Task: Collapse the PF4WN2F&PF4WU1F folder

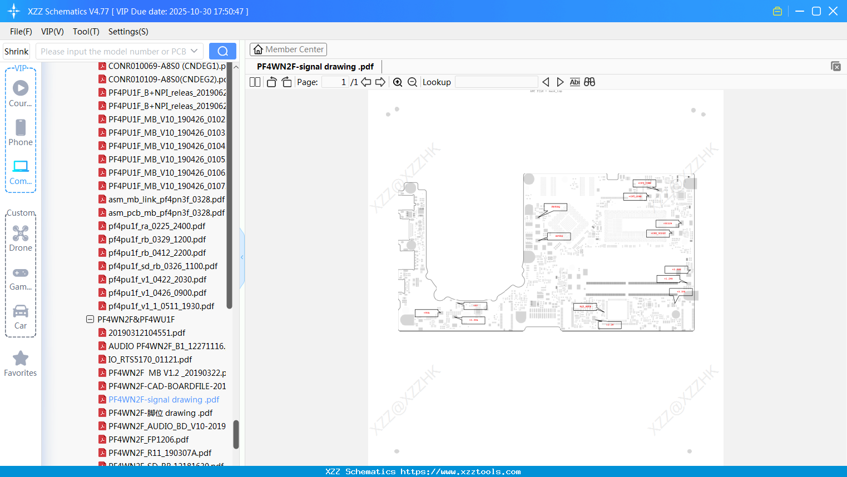Action: pyautogui.click(x=90, y=320)
